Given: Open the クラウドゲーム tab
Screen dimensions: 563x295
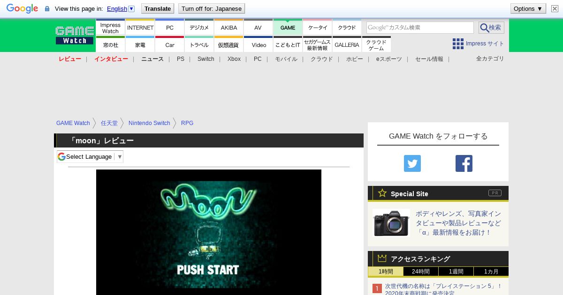Looking at the screenshot, I should [376, 44].
